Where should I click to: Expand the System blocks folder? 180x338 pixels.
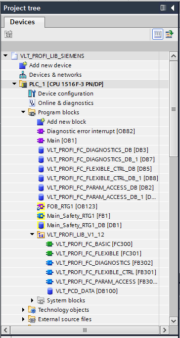[32, 300]
